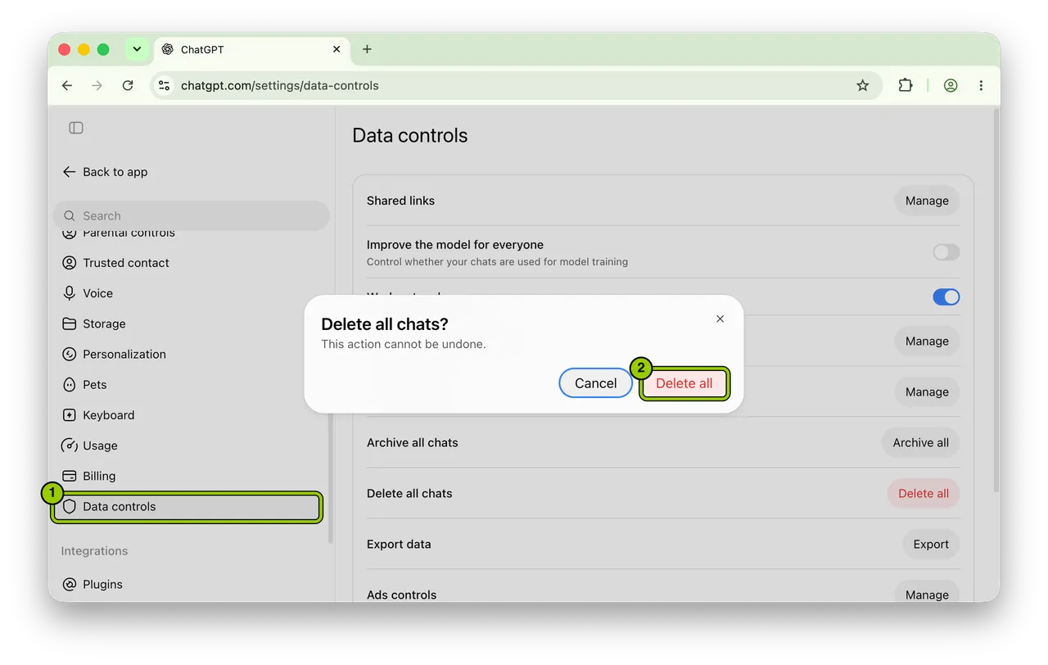Confirm Delete all in the dialog
The width and height of the screenshot is (1048, 665).
pyautogui.click(x=684, y=383)
